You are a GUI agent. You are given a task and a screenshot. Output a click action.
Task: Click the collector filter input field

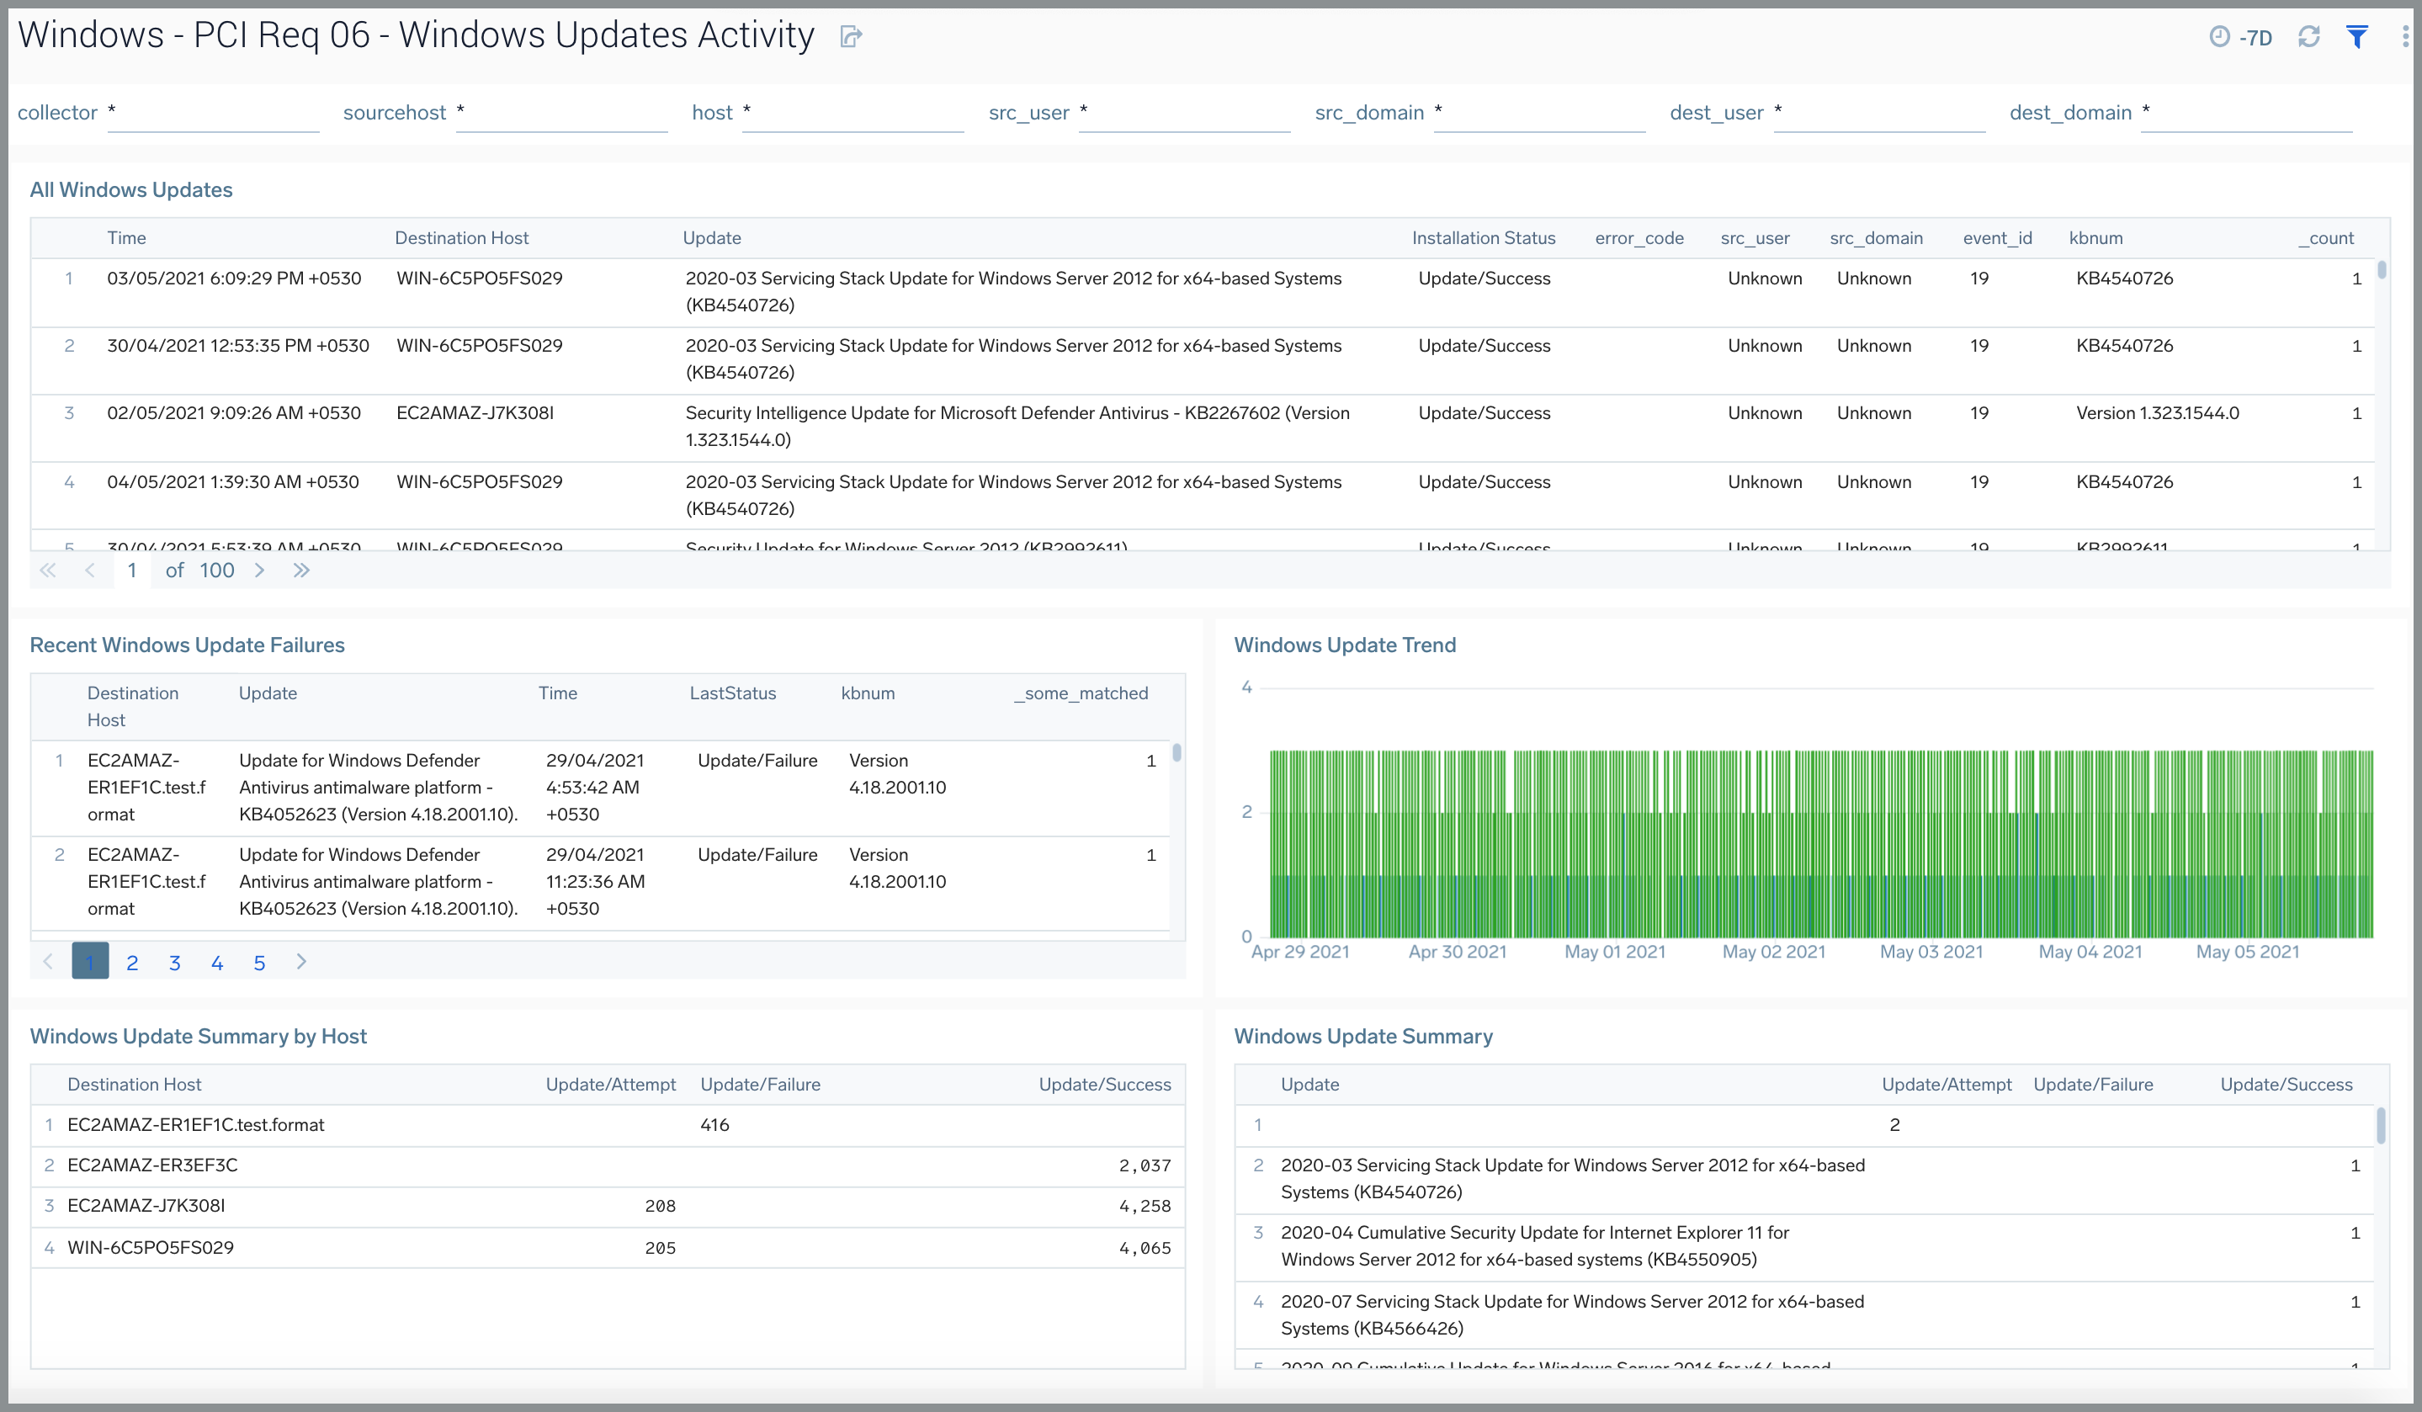[x=202, y=113]
